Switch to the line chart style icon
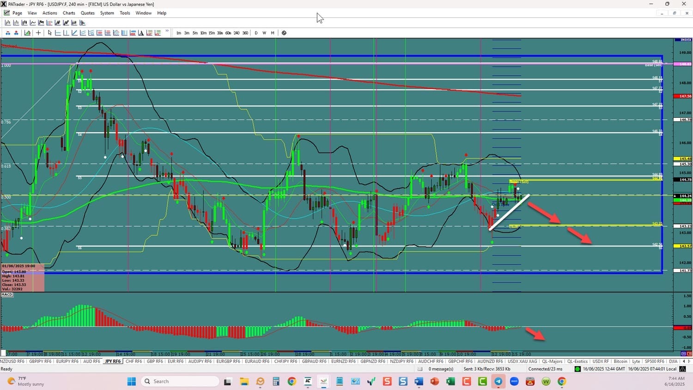 [33, 23]
